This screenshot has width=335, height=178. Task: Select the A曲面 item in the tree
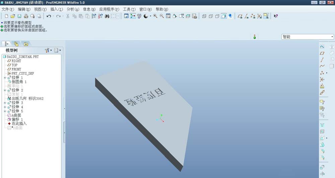[14, 115]
